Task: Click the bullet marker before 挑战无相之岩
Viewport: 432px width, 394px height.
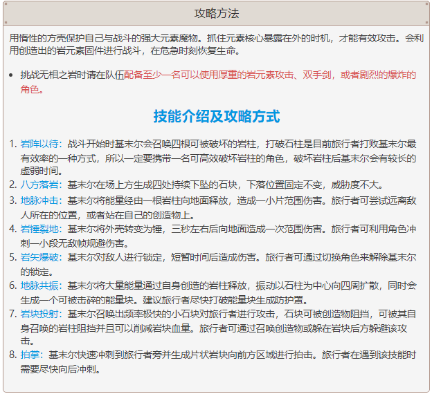Action: [x=10, y=75]
